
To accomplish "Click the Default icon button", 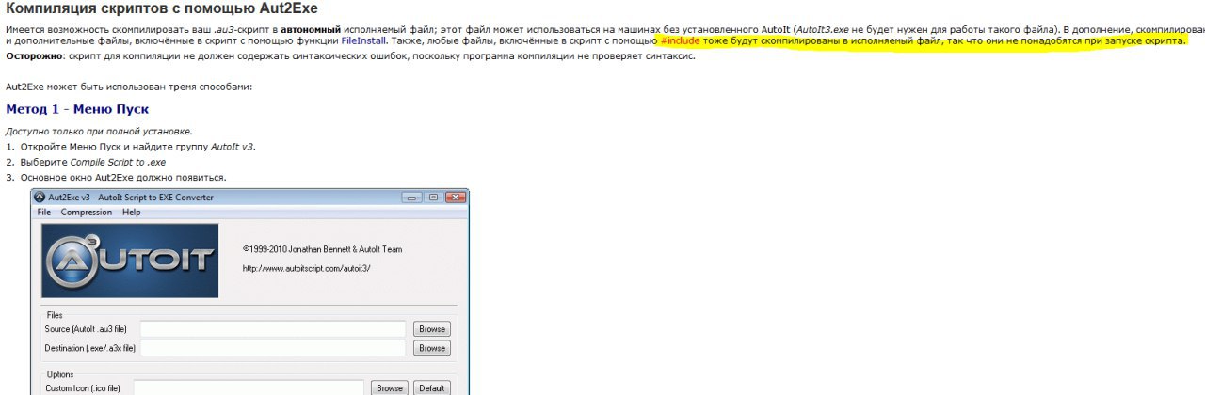I will pos(431,387).
